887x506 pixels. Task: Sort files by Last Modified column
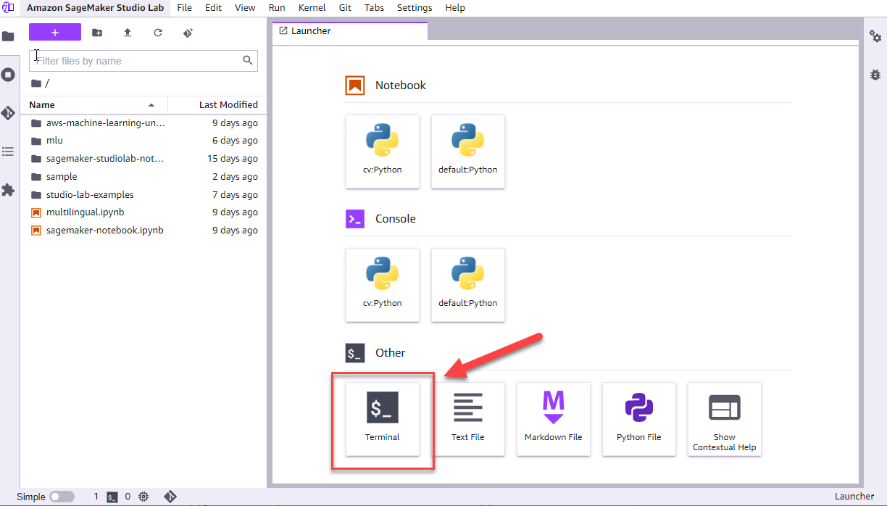[x=217, y=105]
